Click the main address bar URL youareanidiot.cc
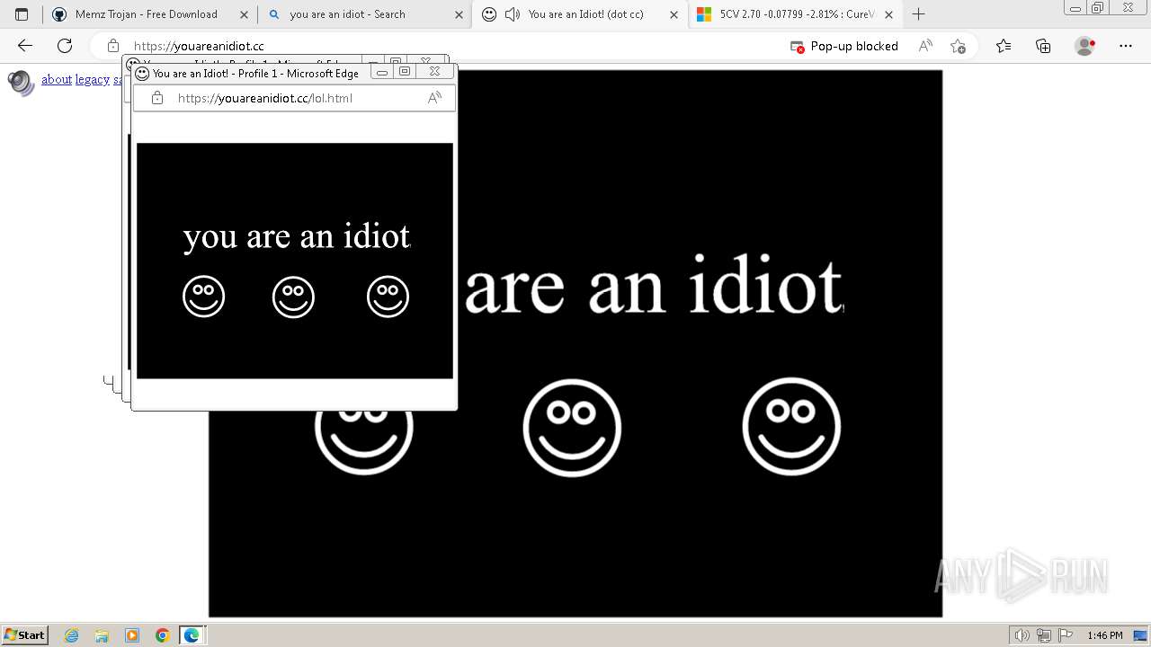Image resolution: width=1151 pixels, height=647 pixels. [199, 46]
